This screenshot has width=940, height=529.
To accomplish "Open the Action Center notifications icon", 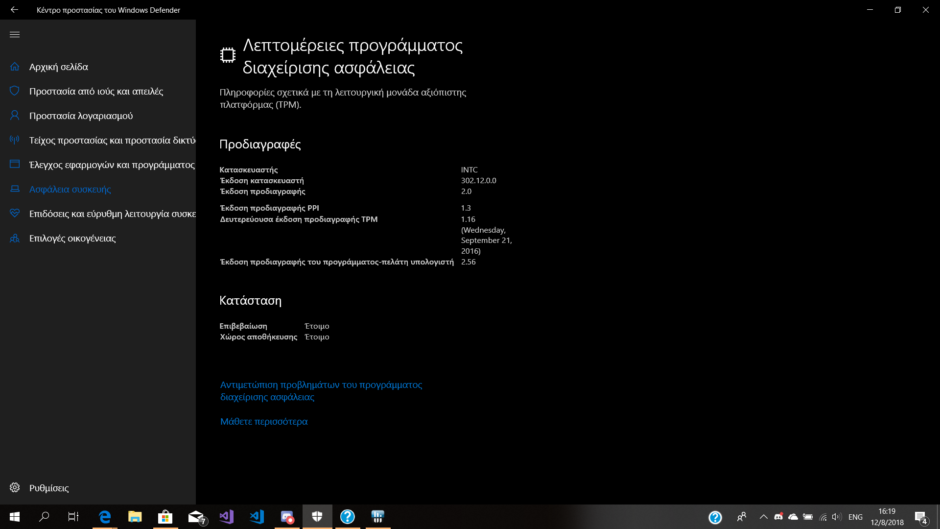I will [x=921, y=517].
